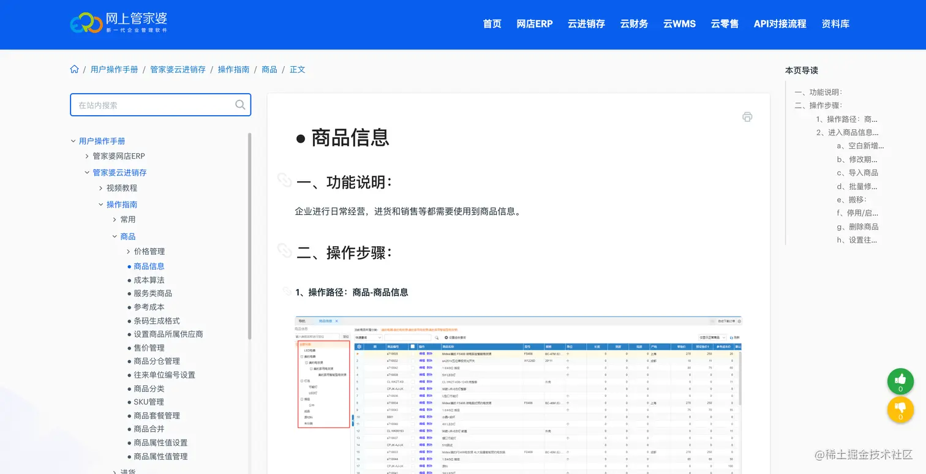This screenshot has width=926, height=474.
Task: Click the green thumbs-up button
Action: (x=900, y=381)
